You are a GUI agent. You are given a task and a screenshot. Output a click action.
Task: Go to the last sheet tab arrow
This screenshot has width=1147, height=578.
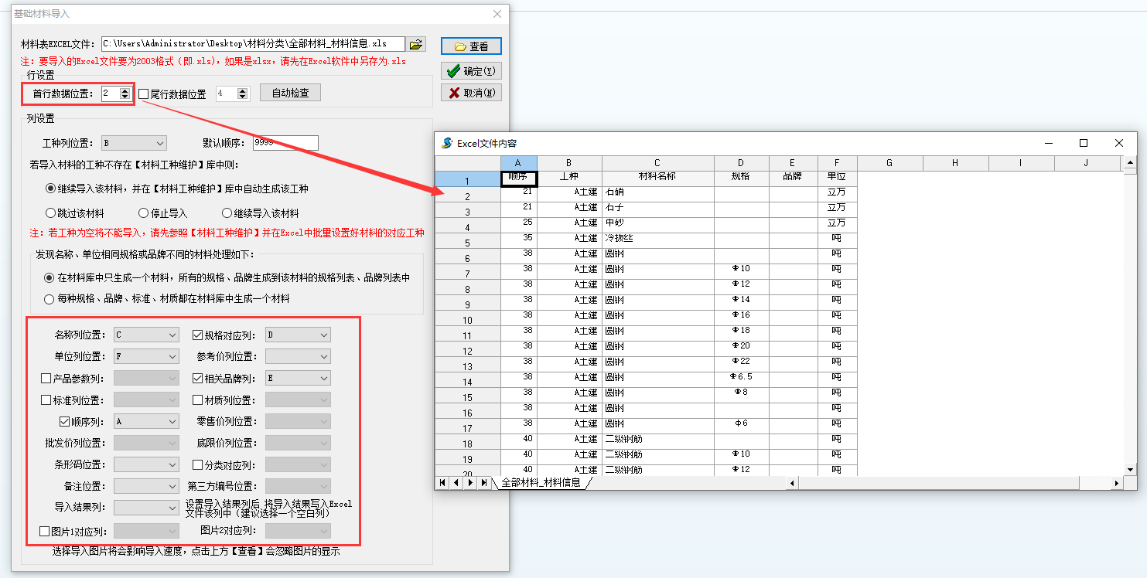[483, 483]
